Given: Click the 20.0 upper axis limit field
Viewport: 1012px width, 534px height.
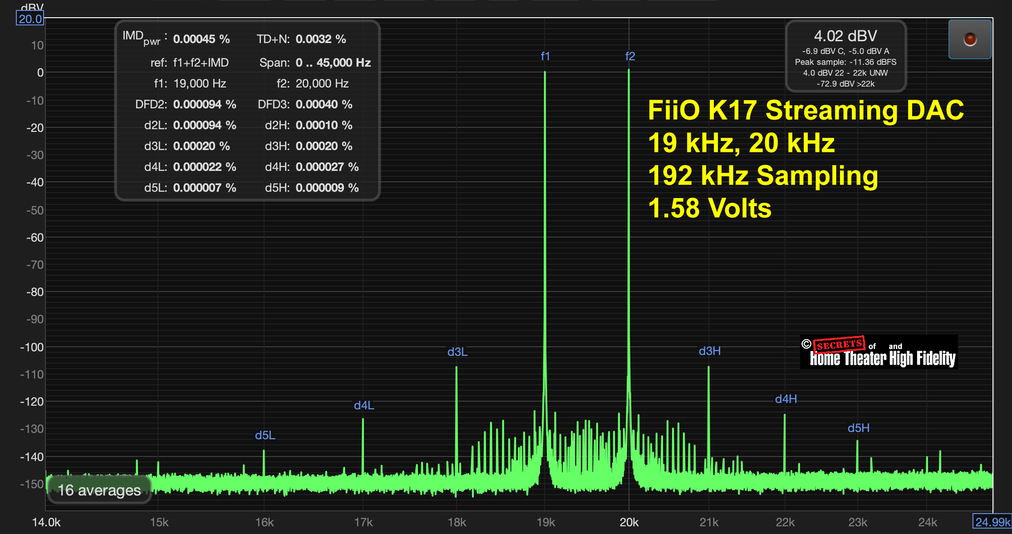Looking at the screenshot, I should coord(30,19).
